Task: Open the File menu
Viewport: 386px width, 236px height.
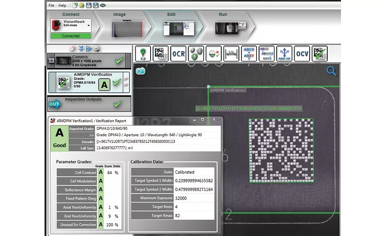Action: click(51, 6)
